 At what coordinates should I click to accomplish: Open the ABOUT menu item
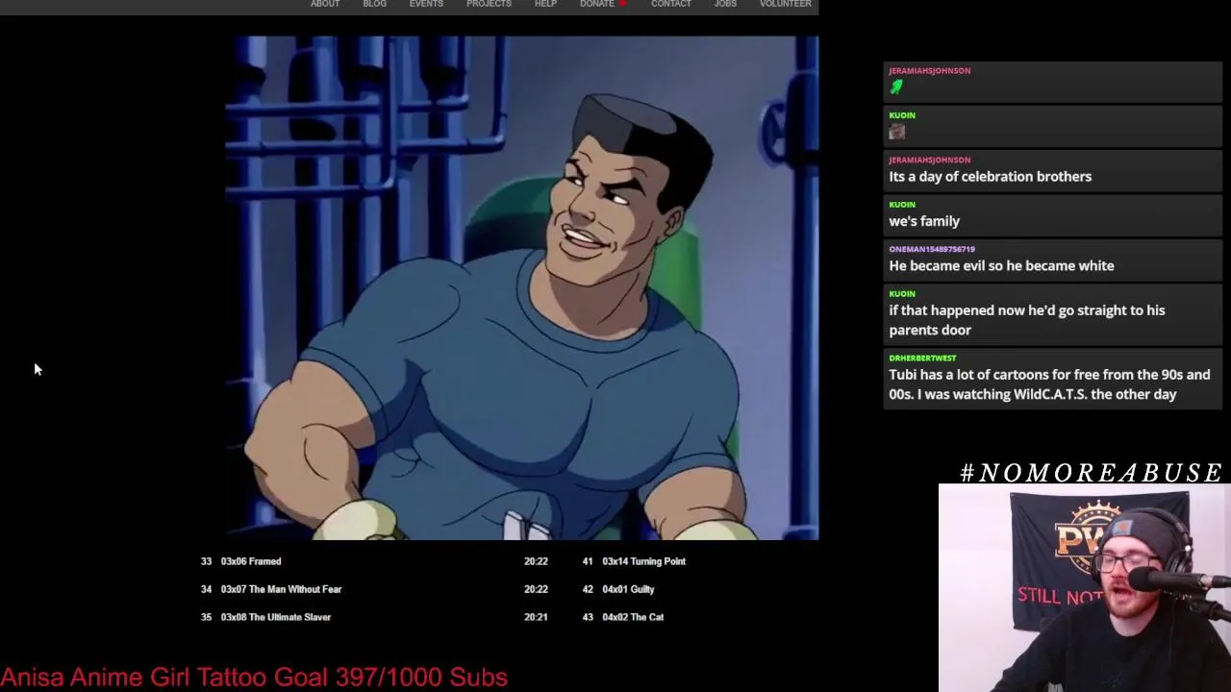(x=325, y=4)
